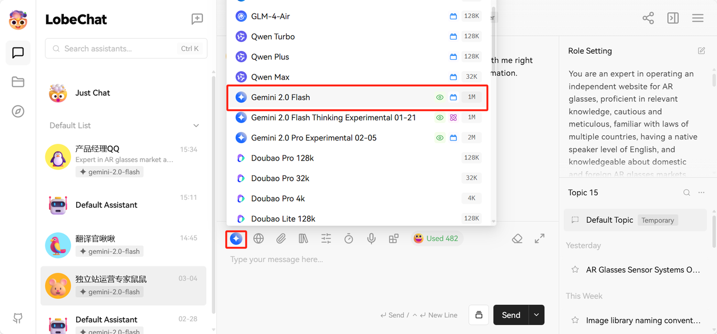This screenshot has width=717, height=334.
Task: Click the model switcher icon in chat toolbar
Action: tap(236, 239)
